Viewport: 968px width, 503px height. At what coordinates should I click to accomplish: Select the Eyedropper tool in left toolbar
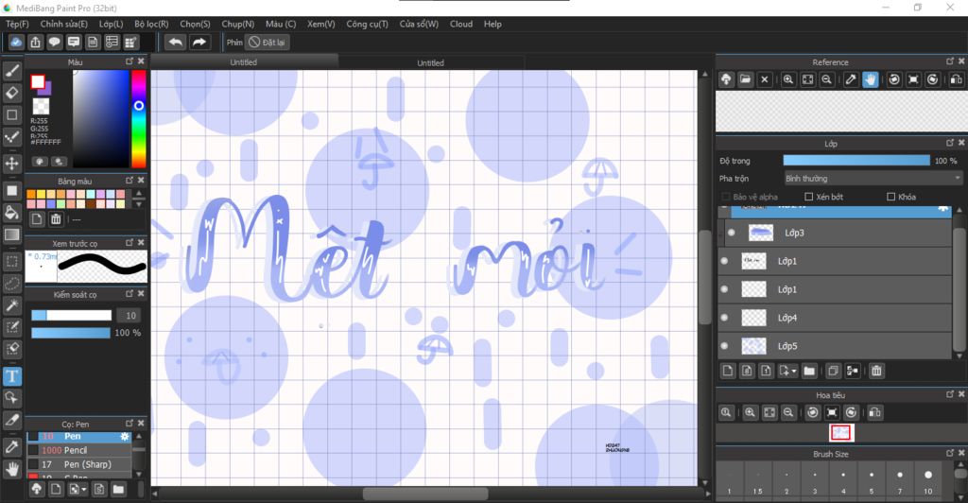(11, 447)
